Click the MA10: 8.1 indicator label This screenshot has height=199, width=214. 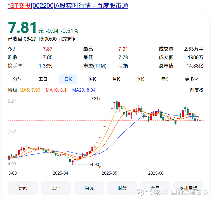[x=56, y=90]
